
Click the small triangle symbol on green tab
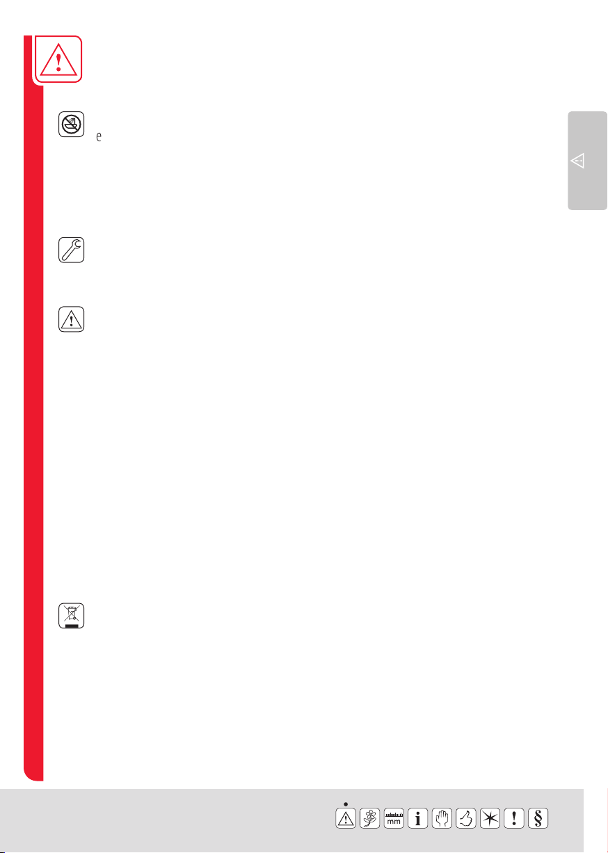coord(577,161)
